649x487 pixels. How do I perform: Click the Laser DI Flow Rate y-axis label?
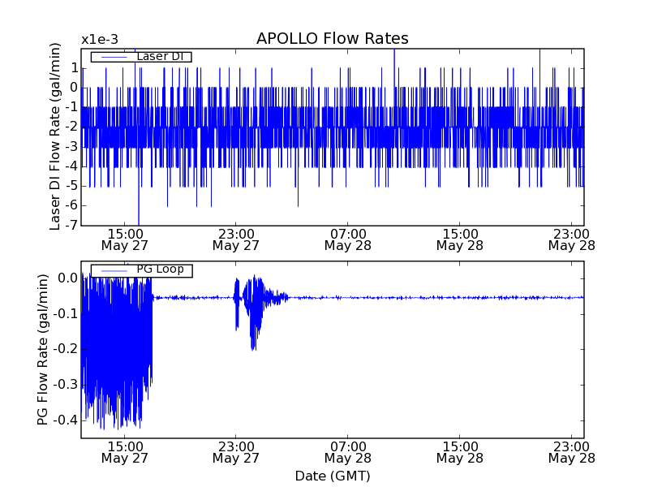pos(56,136)
